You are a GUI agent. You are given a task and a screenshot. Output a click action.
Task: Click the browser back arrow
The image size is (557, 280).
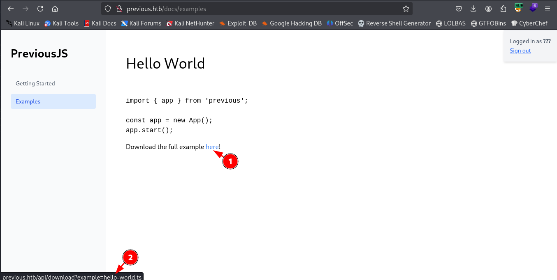click(11, 9)
